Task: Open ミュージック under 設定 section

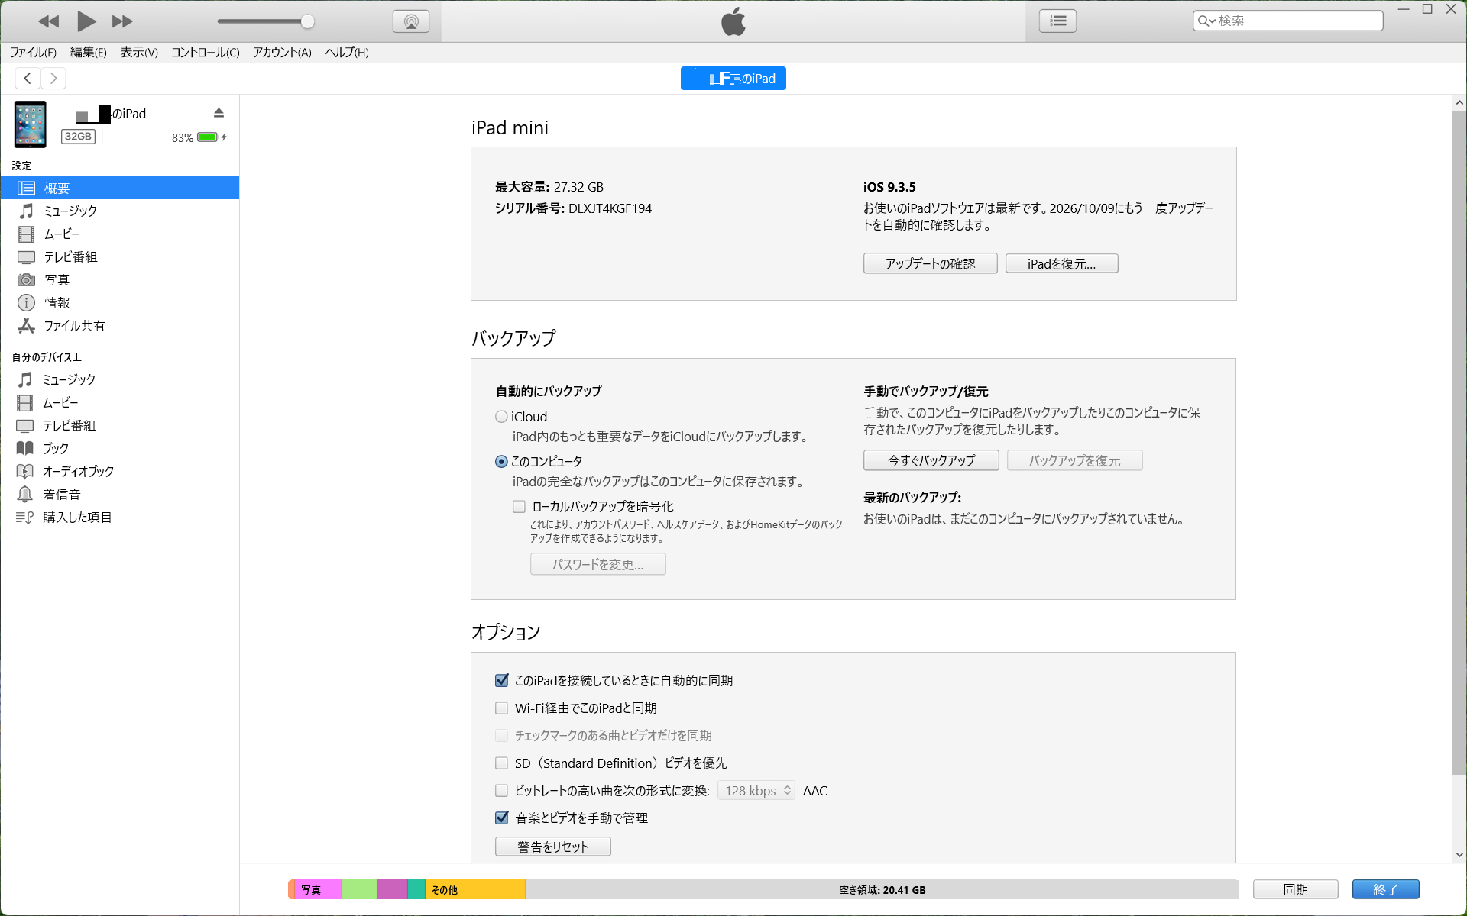Action: pyautogui.click(x=120, y=211)
